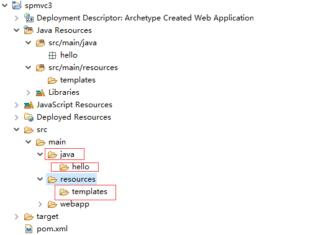Viewport: 326px width, 235px height.
Task: Collapse the java folder under main
Action: tap(40, 154)
